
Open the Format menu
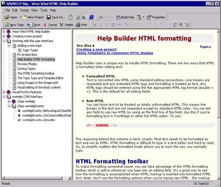[x=24, y=10]
